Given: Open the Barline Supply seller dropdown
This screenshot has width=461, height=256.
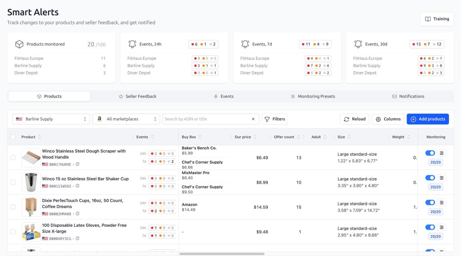Looking at the screenshot, I should [51, 119].
